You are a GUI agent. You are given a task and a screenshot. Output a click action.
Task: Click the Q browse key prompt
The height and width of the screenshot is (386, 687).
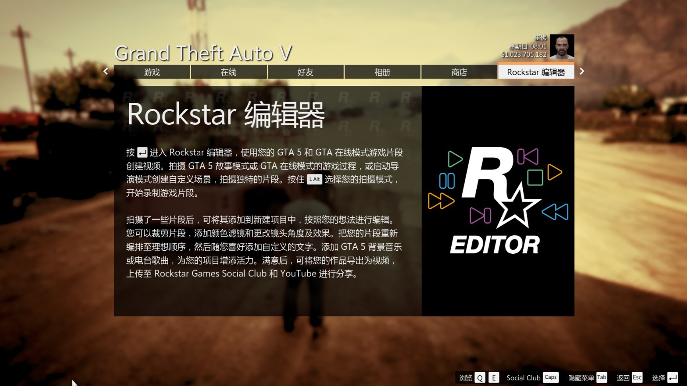tap(480, 378)
